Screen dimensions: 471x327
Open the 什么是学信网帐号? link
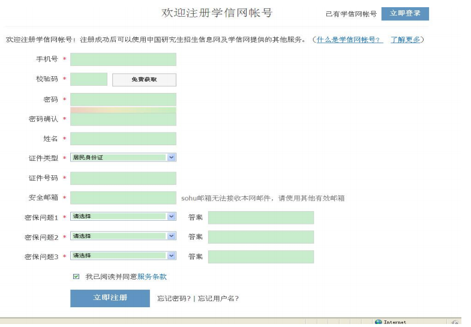coord(350,40)
